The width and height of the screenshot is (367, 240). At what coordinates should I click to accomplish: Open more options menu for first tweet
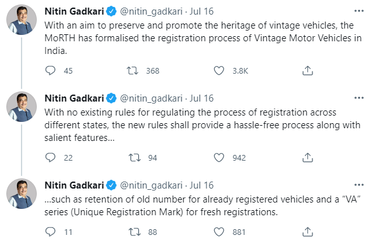tap(359, 11)
